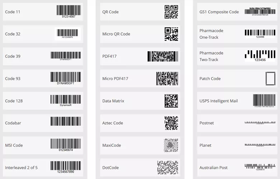Screen dimensions: 280x179
Task: Click the Code 128 barcode image
Action: [66, 101]
